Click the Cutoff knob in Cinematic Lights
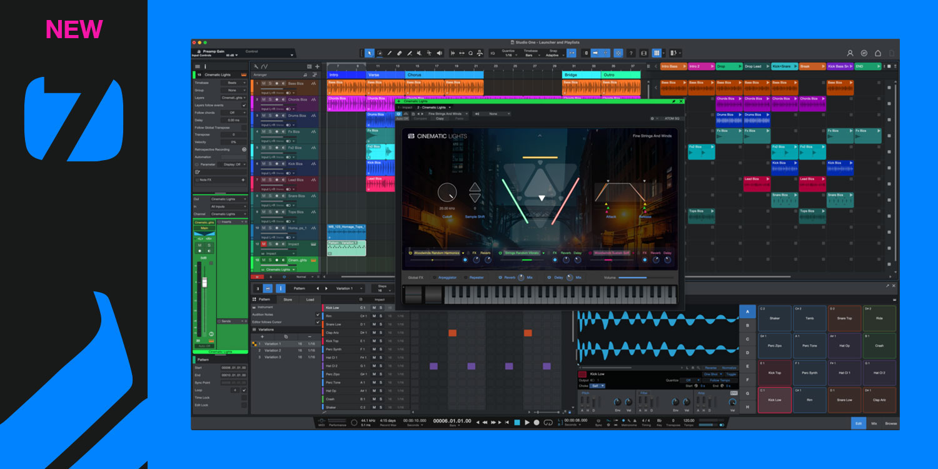This screenshot has width=938, height=469. click(x=447, y=192)
